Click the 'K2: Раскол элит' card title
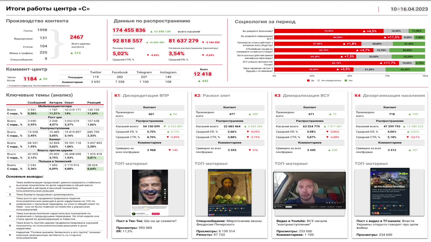The width and height of the screenshot is (431, 242). pyautogui.click(x=212, y=95)
